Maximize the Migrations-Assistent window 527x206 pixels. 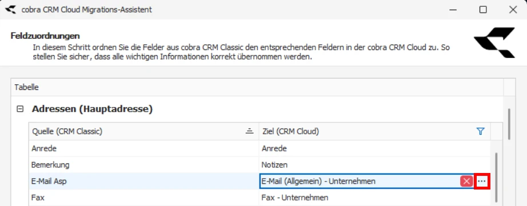[483, 10]
